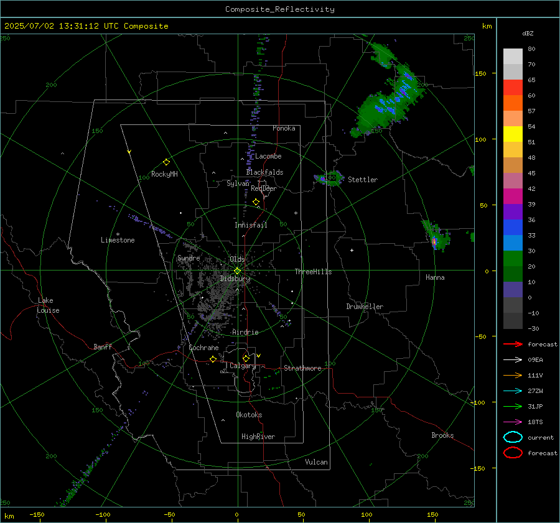This screenshot has height=523, width=560.
Task: Click the yellow diamond marker above Calgary
Action: (x=246, y=358)
